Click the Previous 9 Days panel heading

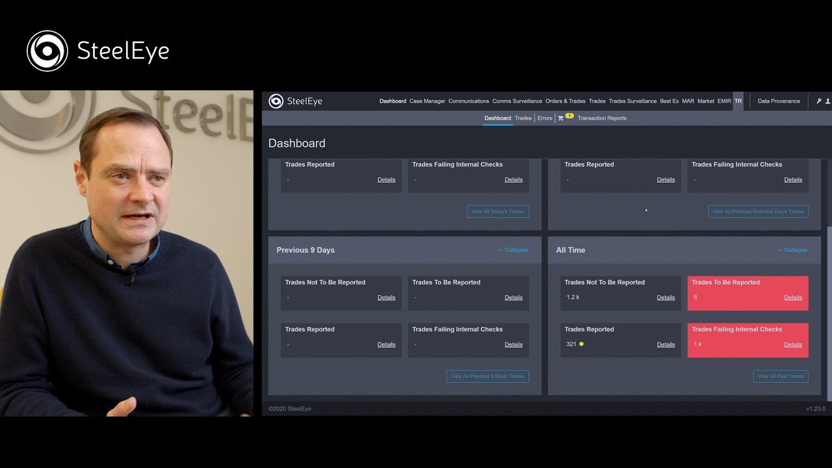pos(305,250)
